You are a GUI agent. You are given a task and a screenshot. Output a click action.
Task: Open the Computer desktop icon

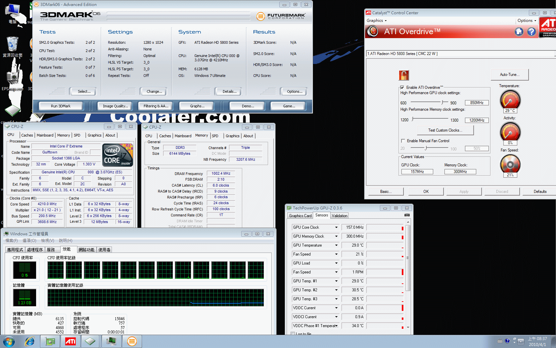(x=13, y=13)
